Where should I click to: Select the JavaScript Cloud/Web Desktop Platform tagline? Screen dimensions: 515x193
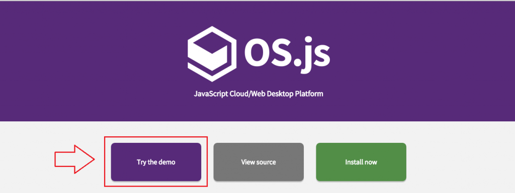pyautogui.click(x=259, y=94)
